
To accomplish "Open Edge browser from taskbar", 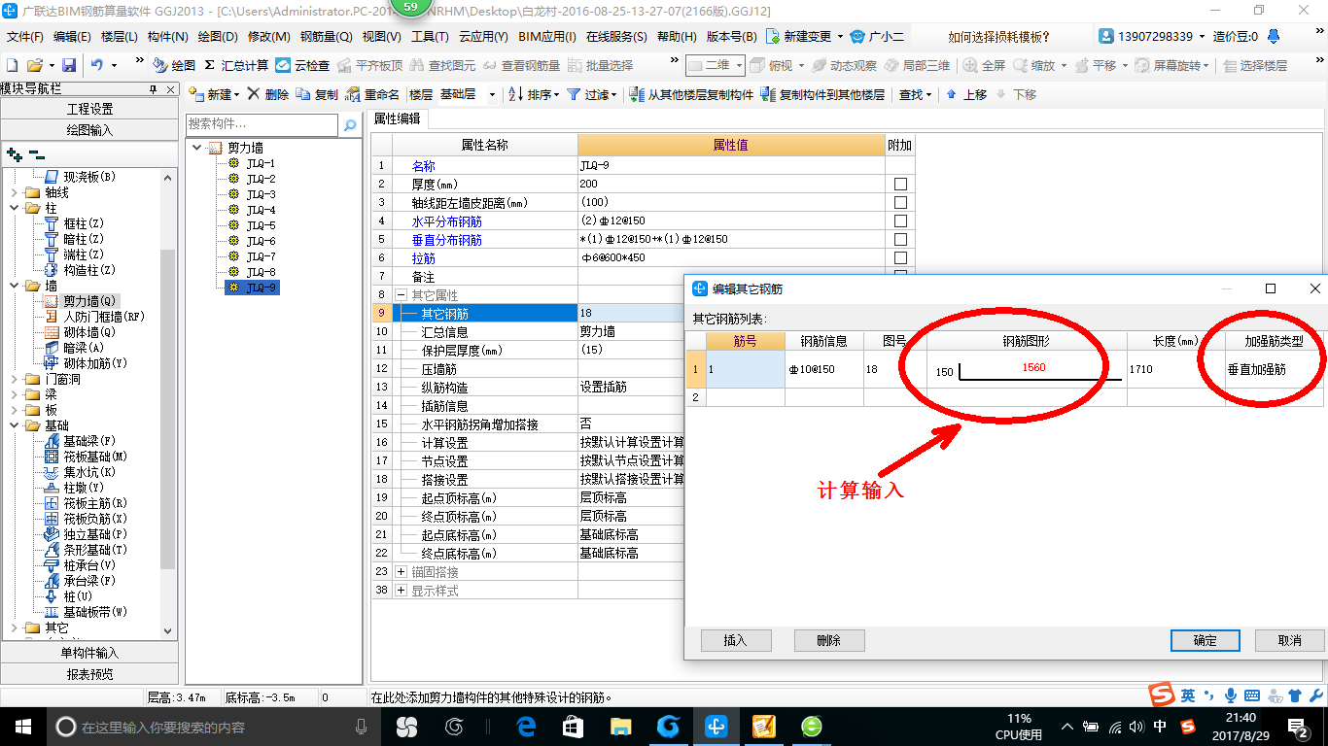I will coord(526,726).
